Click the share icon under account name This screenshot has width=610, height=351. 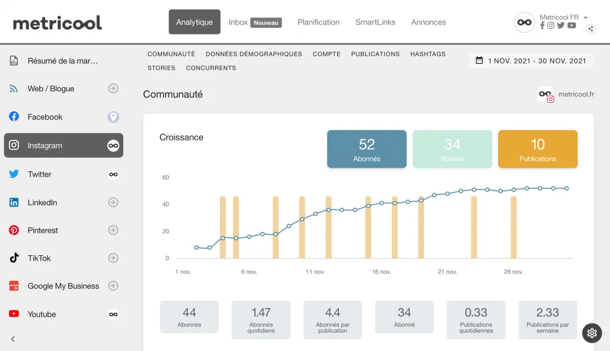tap(590, 29)
